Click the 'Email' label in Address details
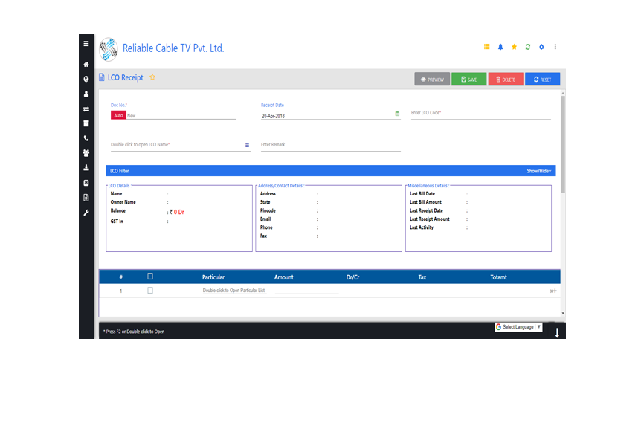 coord(265,219)
